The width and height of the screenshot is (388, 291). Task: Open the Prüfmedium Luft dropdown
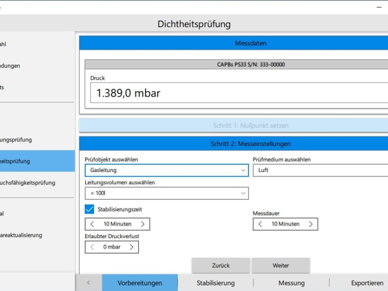coord(320,170)
